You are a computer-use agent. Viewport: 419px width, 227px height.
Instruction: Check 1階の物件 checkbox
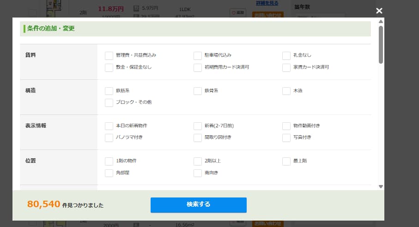pyautogui.click(x=109, y=161)
